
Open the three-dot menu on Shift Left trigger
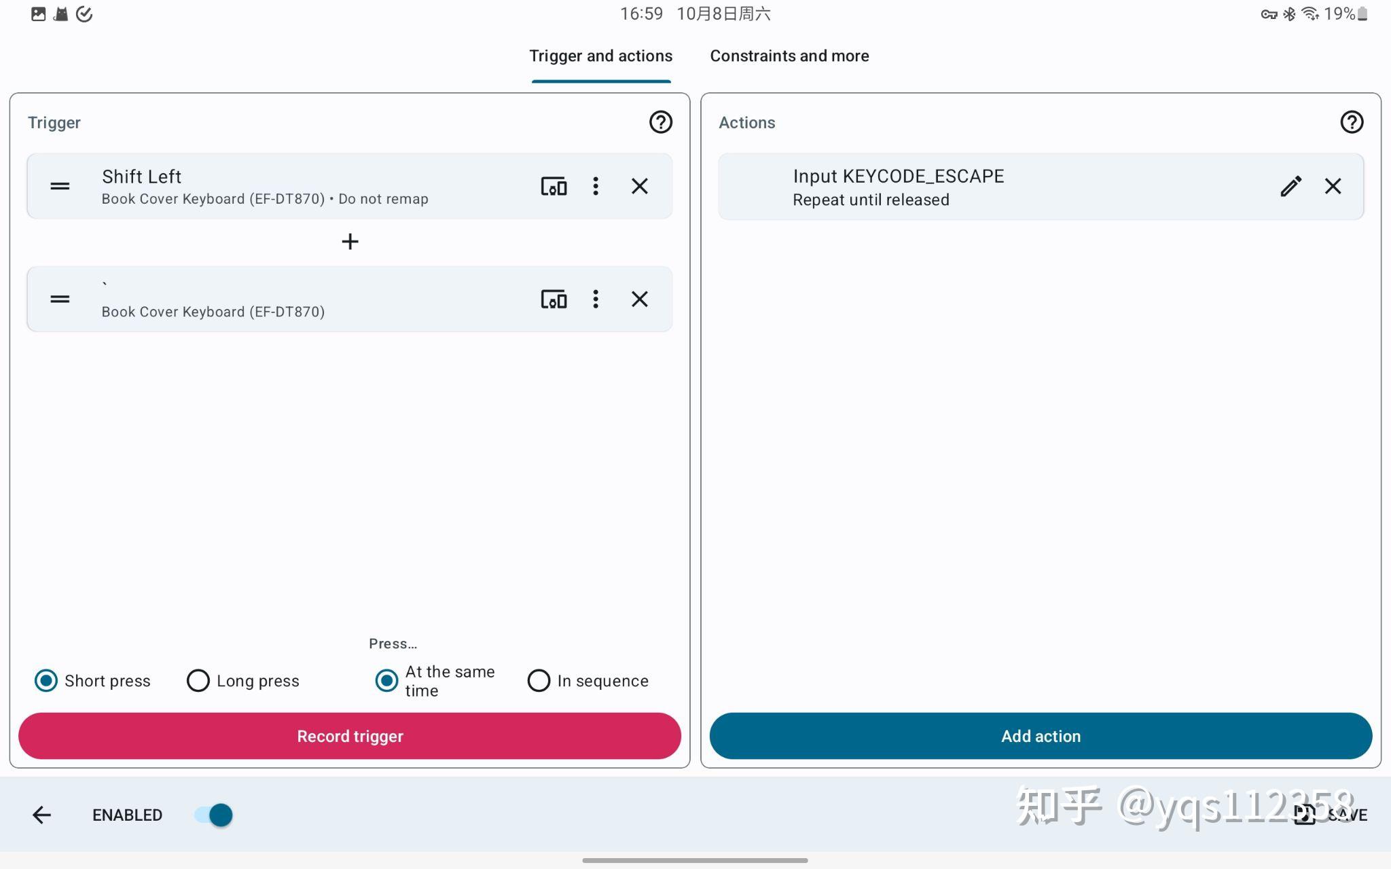pyautogui.click(x=596, y=186)
